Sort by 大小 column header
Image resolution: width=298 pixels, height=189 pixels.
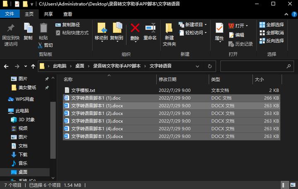click(x=259, y=79)
